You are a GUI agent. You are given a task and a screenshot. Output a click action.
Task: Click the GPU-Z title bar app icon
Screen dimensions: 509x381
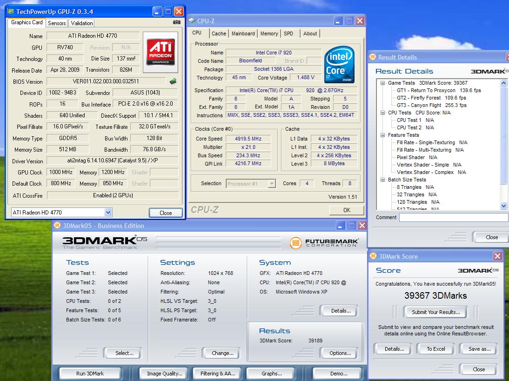11,11
